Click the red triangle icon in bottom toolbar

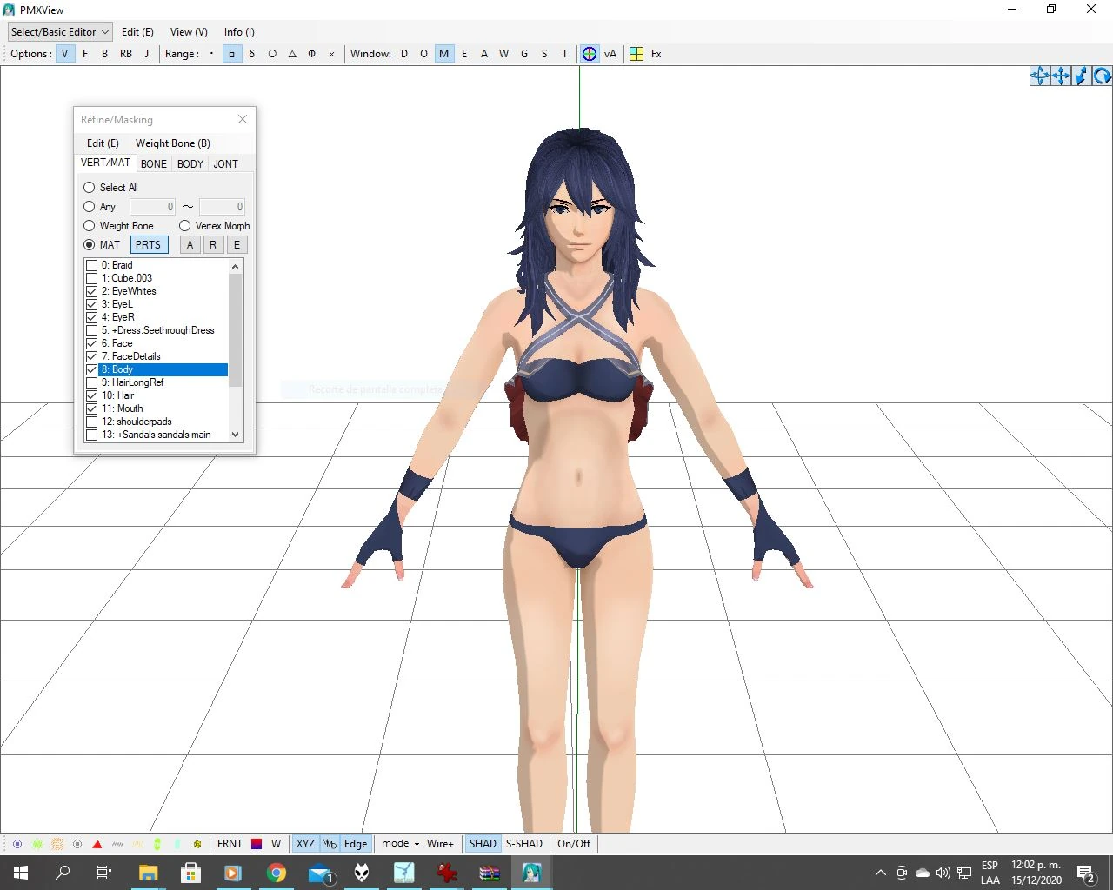pos(97,844)
